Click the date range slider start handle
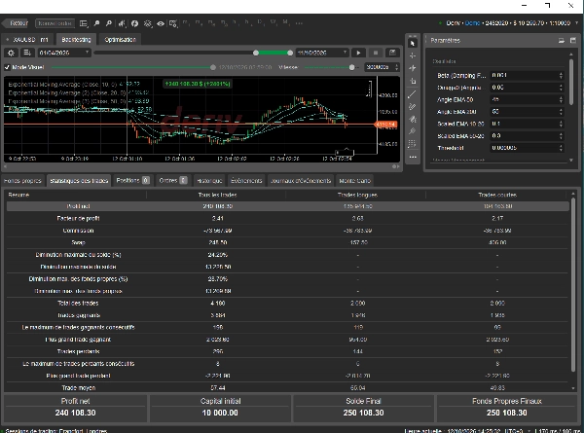This screenshot has width=584, height=433. click(256, 53)
